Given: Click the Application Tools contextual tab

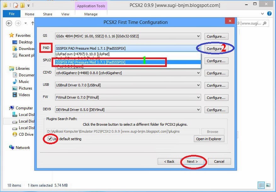Looking at the screenshot, I should (91, 6).
